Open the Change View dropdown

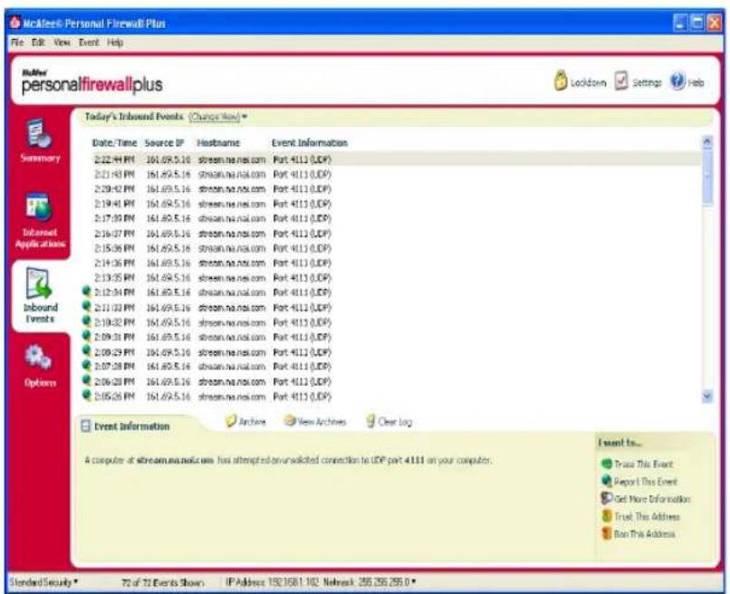218,117
